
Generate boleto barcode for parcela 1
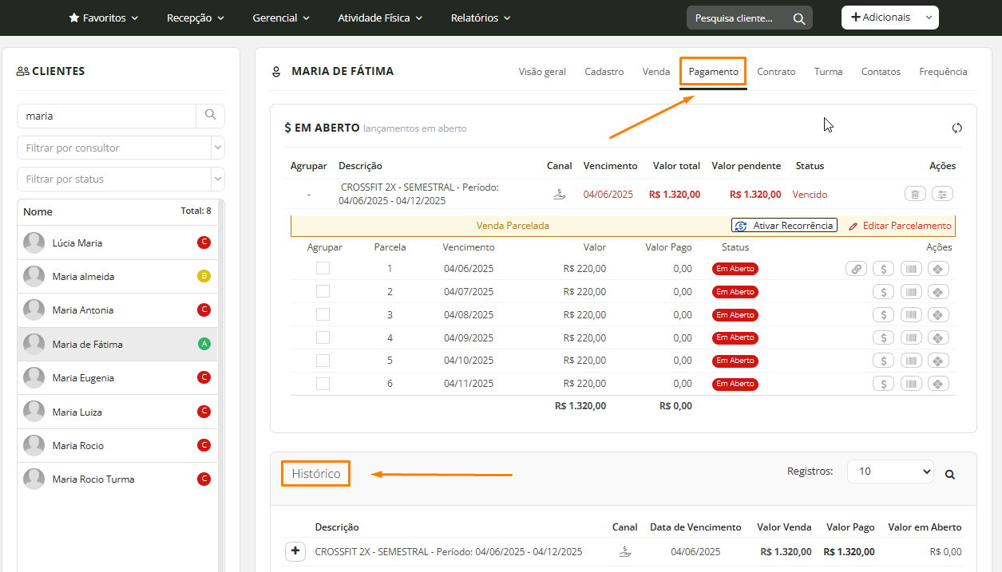(x=911, y=269)
